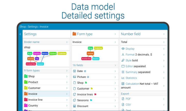Open the Form type panel header
This screenshot has height=111, width=186.
tap(95, 34)
